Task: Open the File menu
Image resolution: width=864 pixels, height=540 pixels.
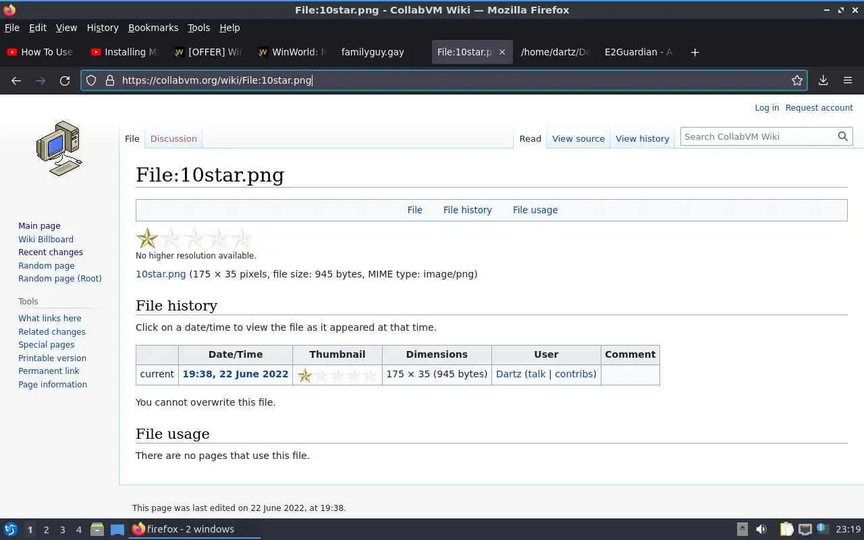Action: coord(12,28)
